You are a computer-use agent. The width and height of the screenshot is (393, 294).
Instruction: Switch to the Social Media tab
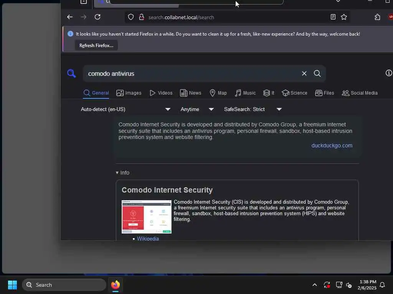(x=360, y=93)
